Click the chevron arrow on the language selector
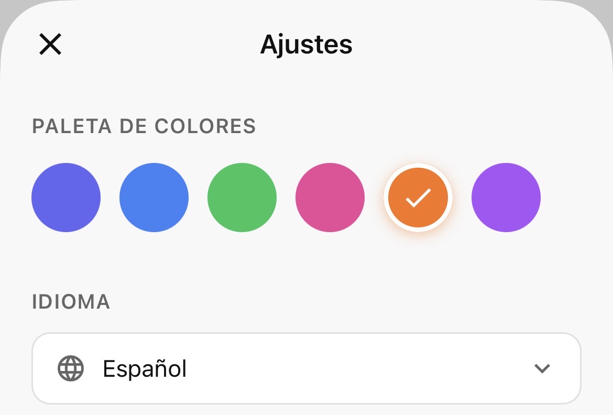This screenshot has height=415, width=613. [x=542, y=369]
